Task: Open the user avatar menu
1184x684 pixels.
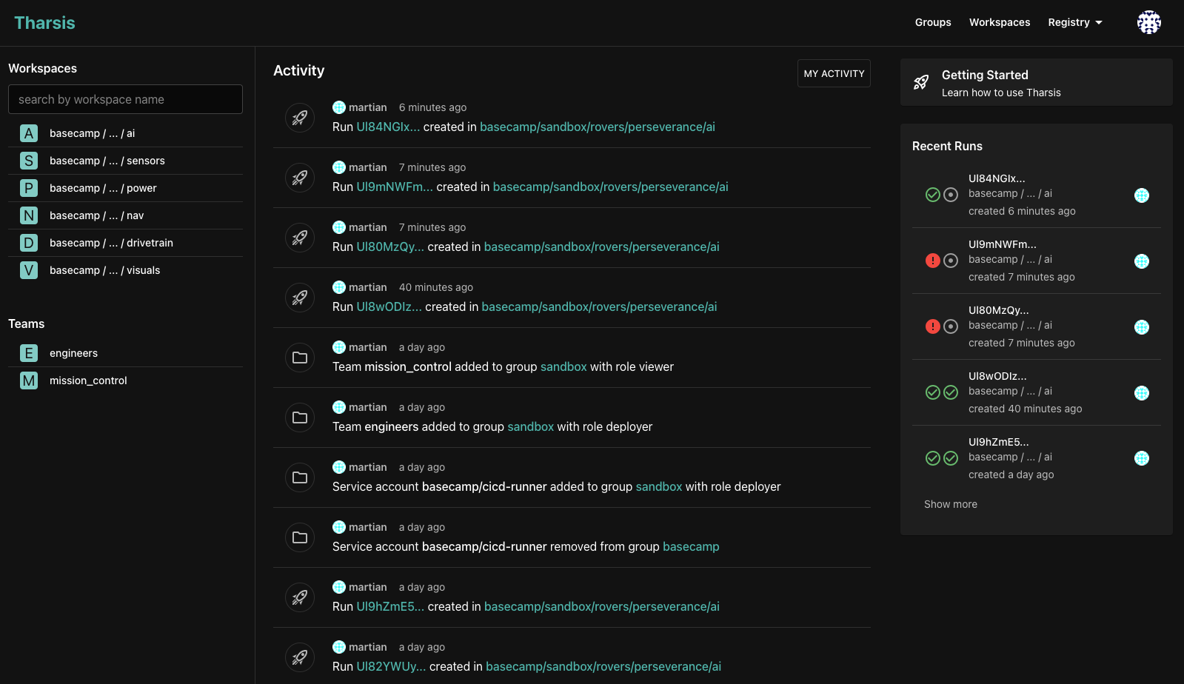Action: (1149, 22)
